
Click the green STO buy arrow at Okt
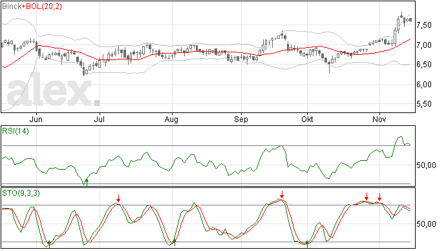(x=307, y=244)
